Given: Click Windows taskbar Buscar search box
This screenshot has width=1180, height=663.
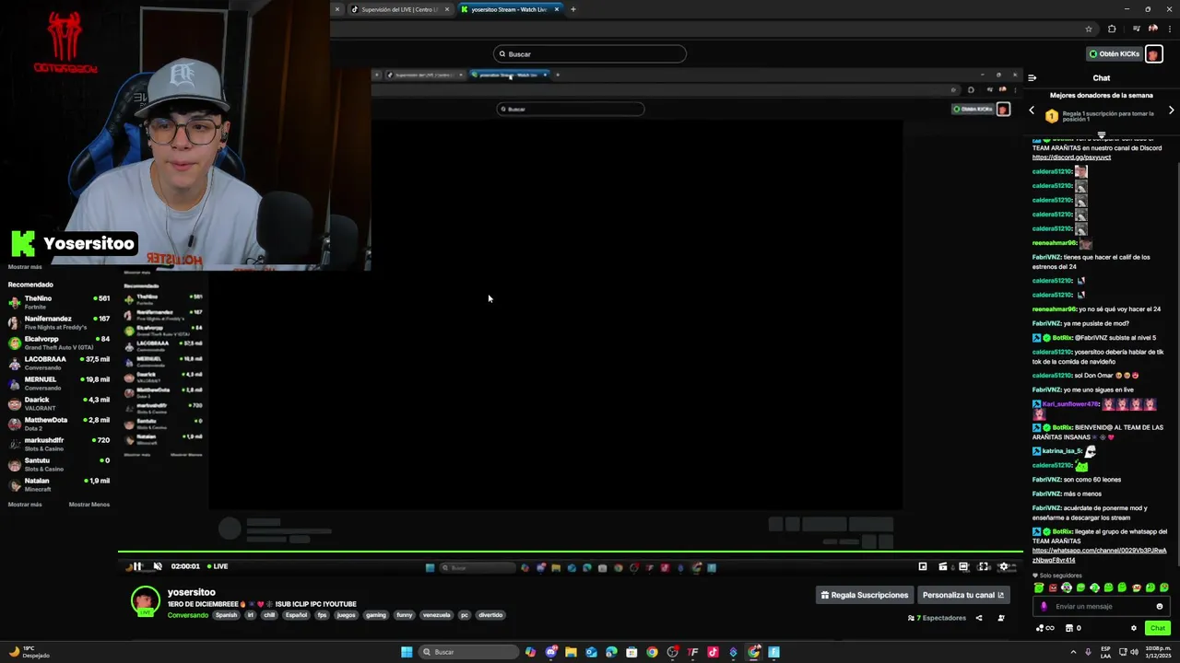Looking at the screenshot, I should 469,652.
